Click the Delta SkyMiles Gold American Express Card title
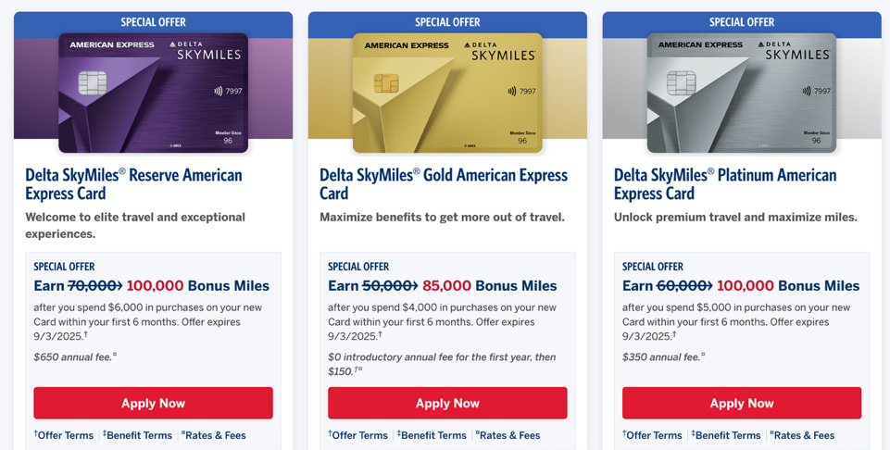The image size is (890, 450). pyautogui.click(x=444, y=184)
